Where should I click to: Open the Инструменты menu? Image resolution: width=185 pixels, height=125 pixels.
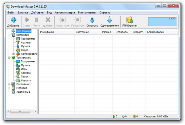(87, 13)
